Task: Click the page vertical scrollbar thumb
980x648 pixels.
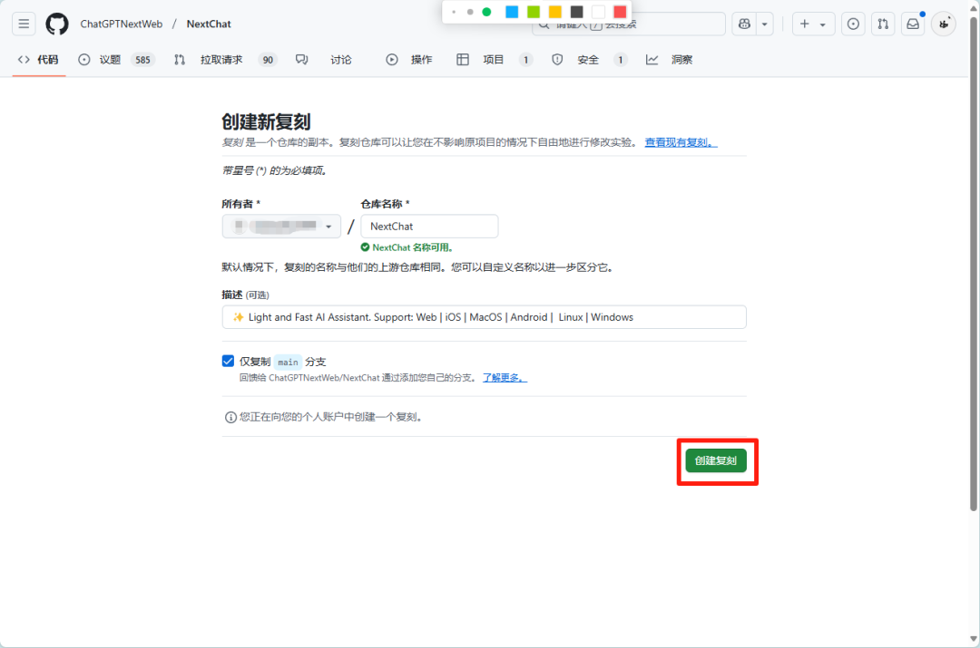Action: (x=974, y=262)
